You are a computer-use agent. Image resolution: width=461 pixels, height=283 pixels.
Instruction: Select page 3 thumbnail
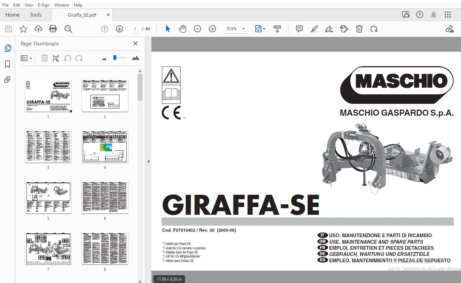coord(48,146)
